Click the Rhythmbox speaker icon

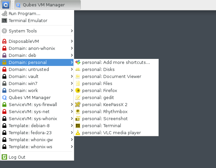coord(78,111)
